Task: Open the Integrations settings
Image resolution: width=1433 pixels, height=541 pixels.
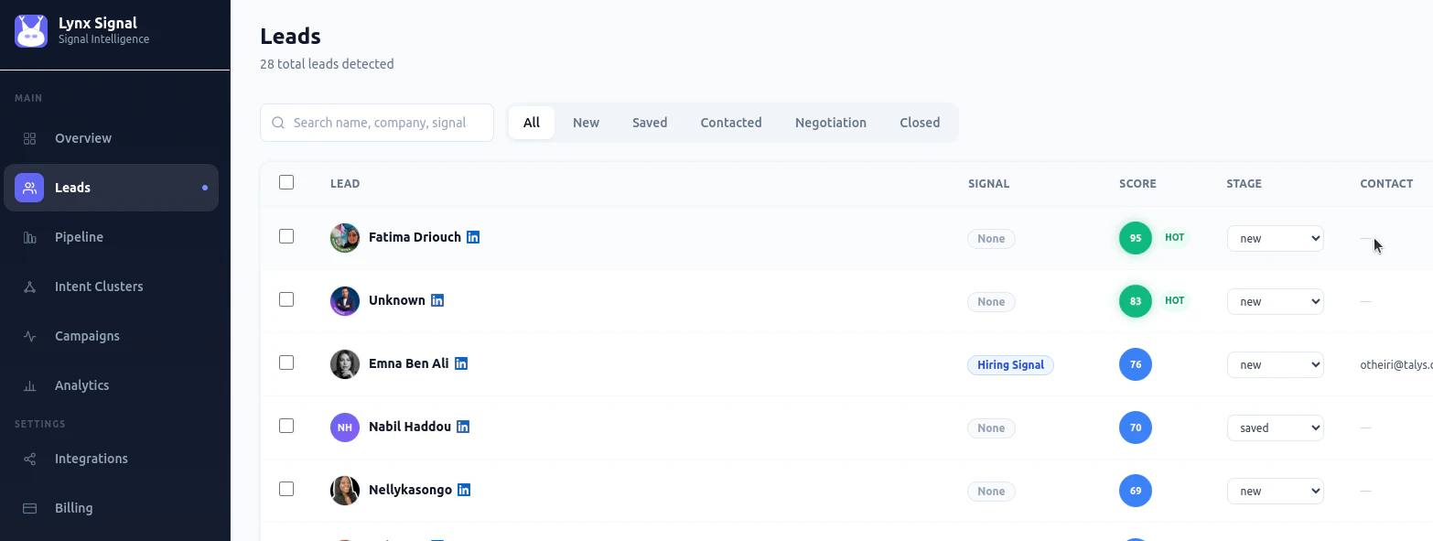Action: (111, 459)
